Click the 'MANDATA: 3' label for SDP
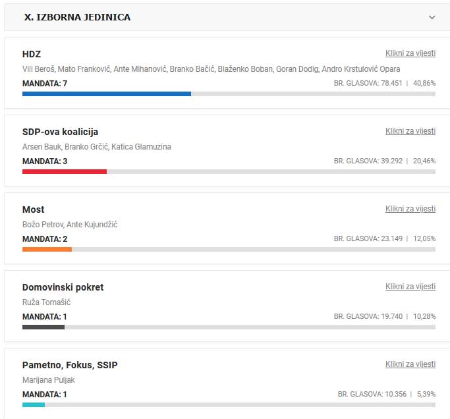 point(45,161)
